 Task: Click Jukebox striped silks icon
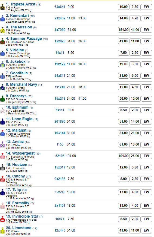(2, 64)
